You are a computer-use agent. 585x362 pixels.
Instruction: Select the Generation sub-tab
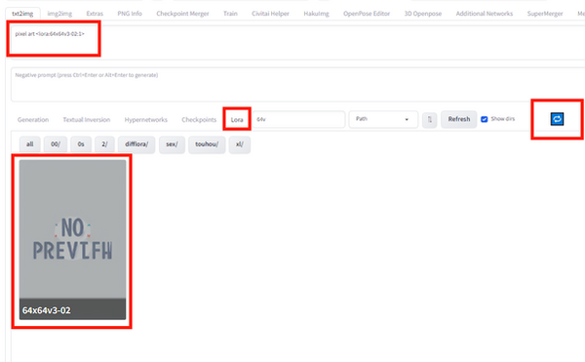33,119
